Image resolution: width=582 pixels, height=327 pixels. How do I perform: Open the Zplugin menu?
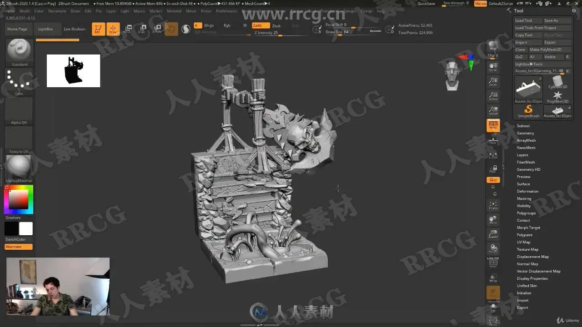pyautogui.click(x=349, y=11)
